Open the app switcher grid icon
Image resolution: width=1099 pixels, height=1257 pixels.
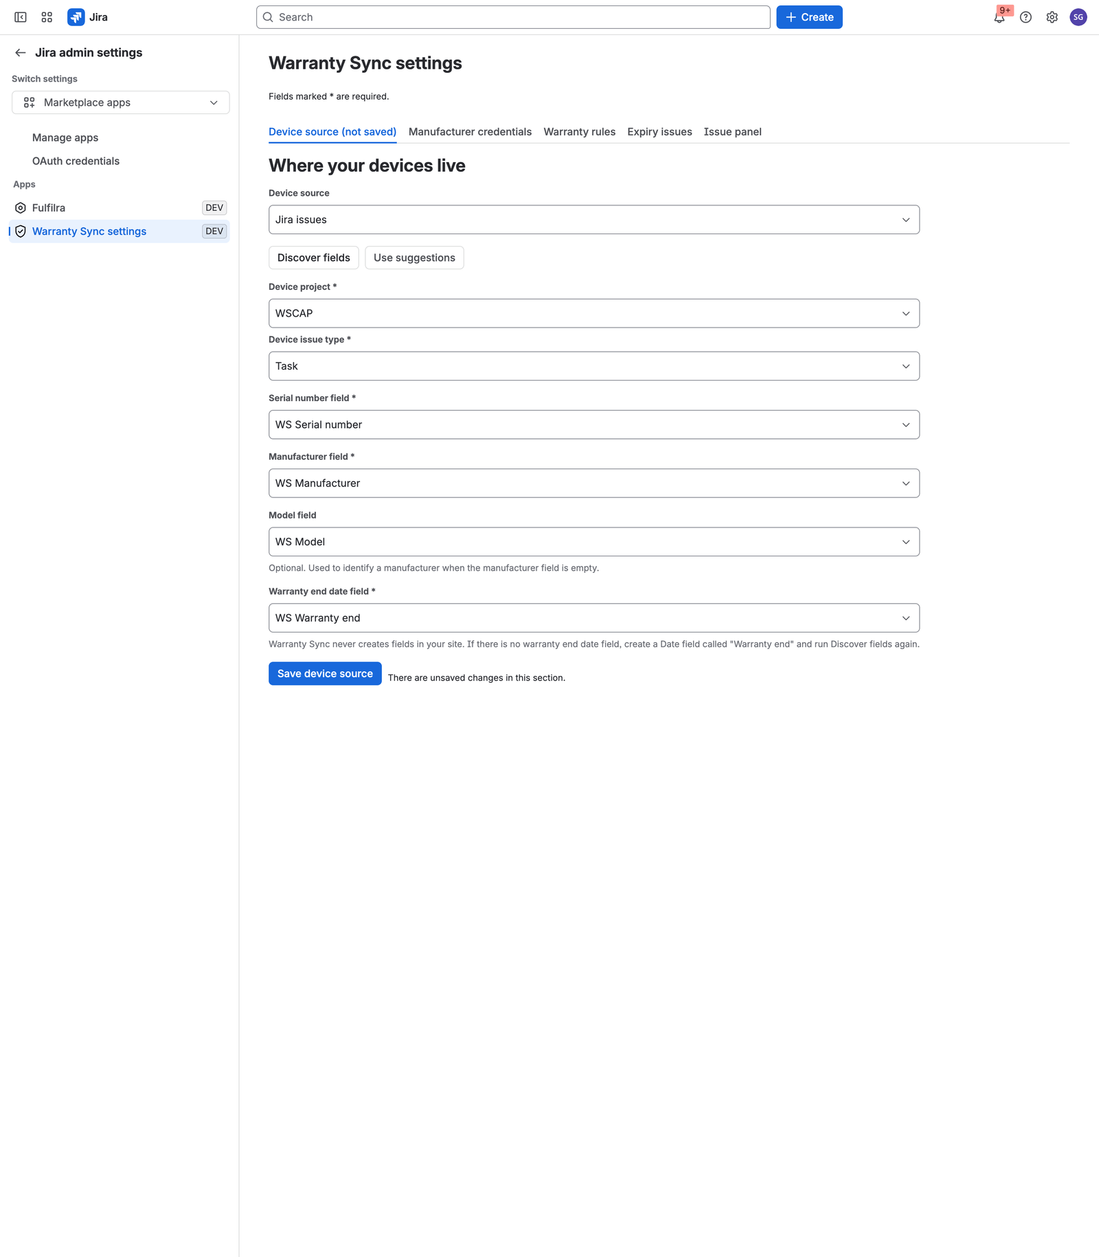[47, 17]
